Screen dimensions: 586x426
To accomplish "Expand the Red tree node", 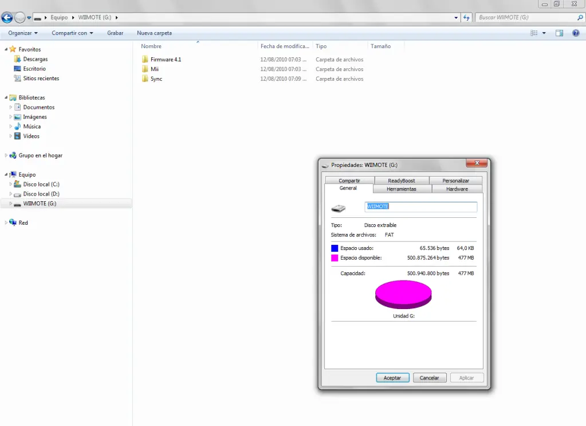I will (6, 222).
